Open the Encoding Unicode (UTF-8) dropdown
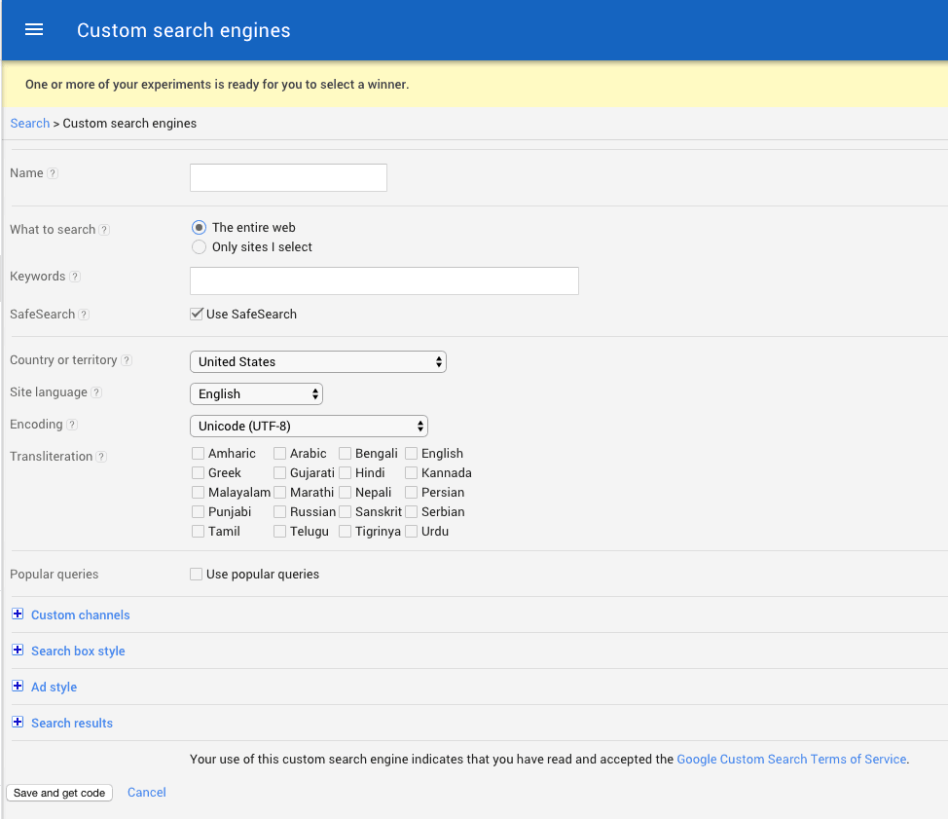 click(309, 426)
